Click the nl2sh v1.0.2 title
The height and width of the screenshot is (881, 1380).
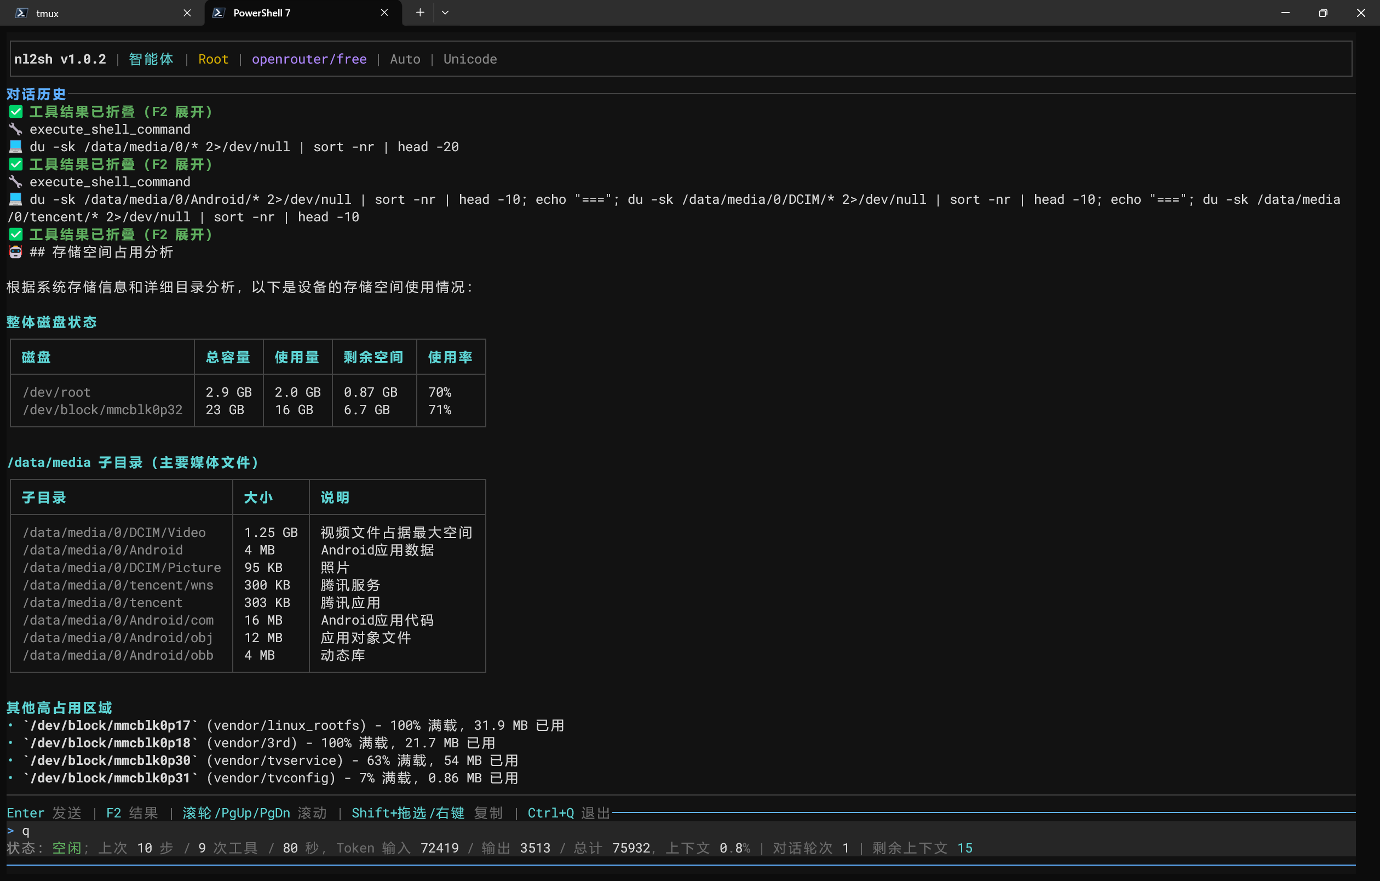pyautogui.click(x=60, y=59)
